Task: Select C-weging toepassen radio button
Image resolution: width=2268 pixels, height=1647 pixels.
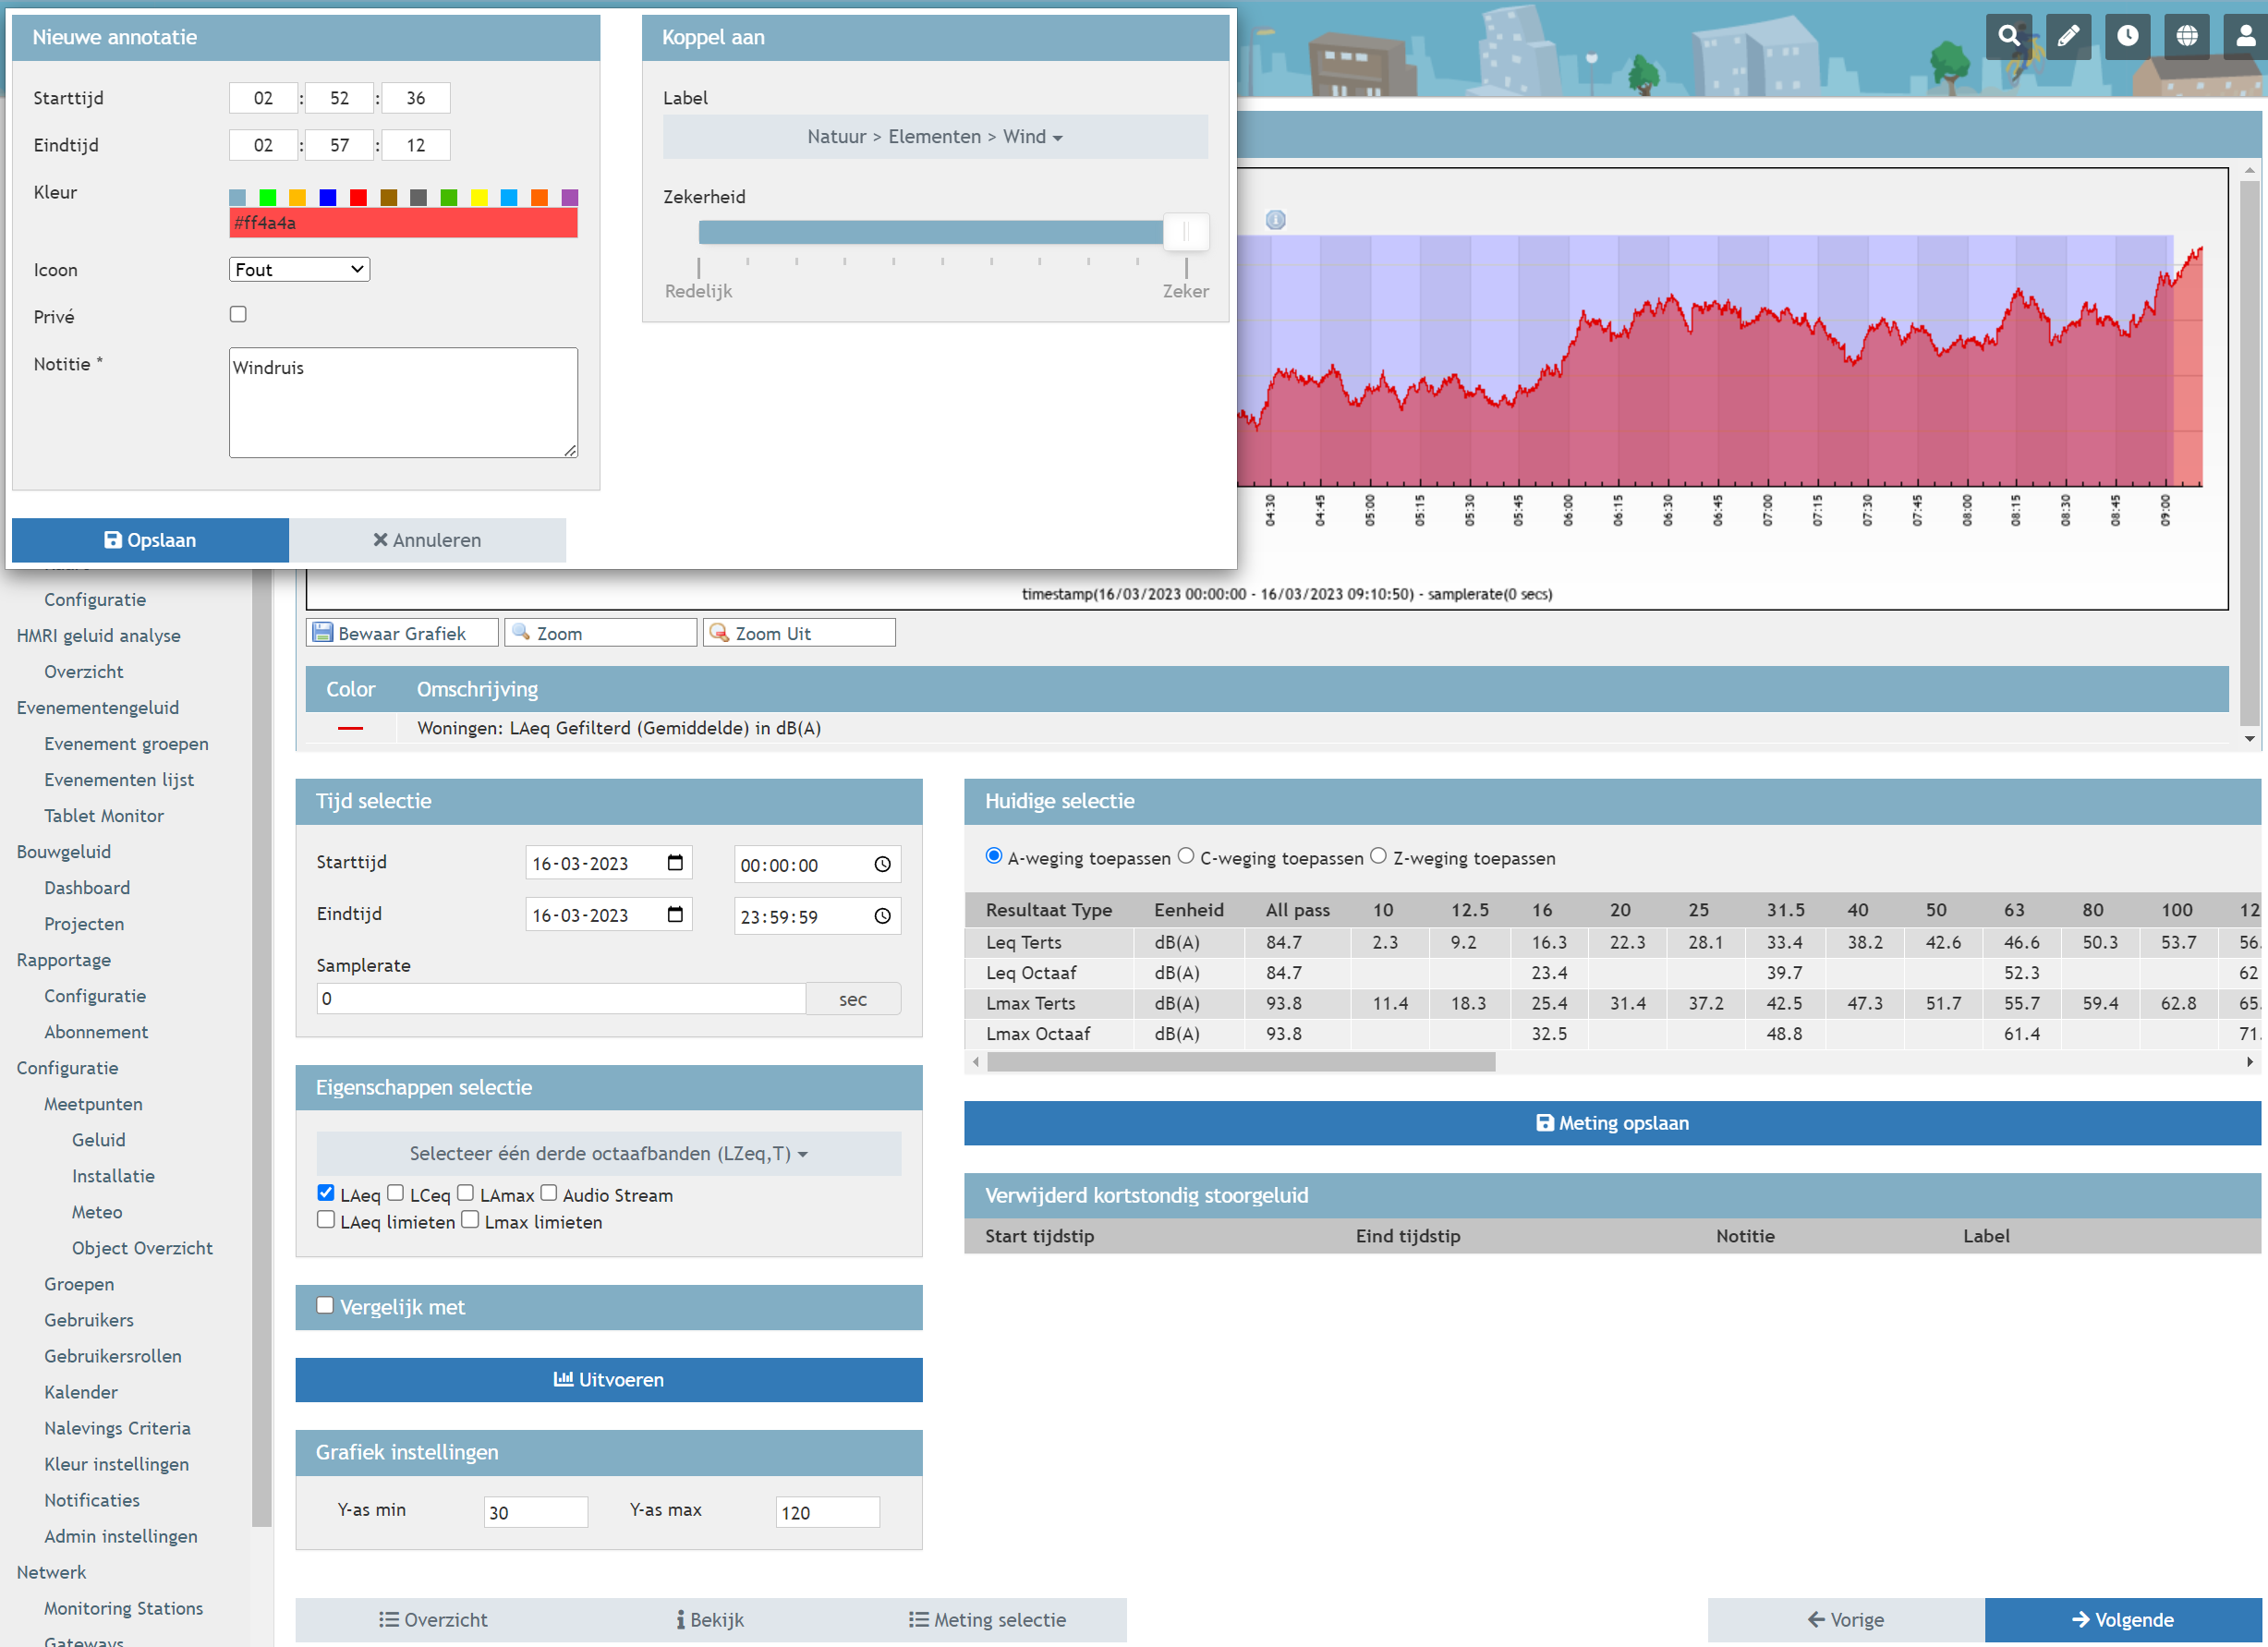Action: tap(1186, 856)
